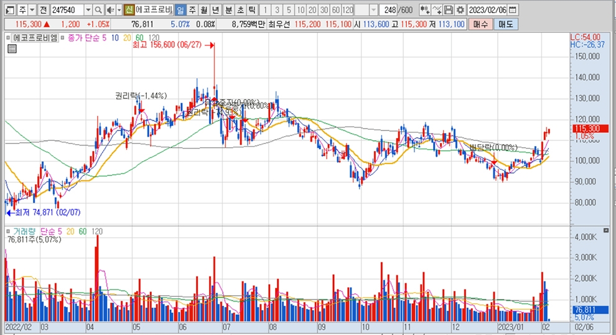Click the volume panel menu icon at right
This screenshot has height=335, width=616.
(606, 230)
